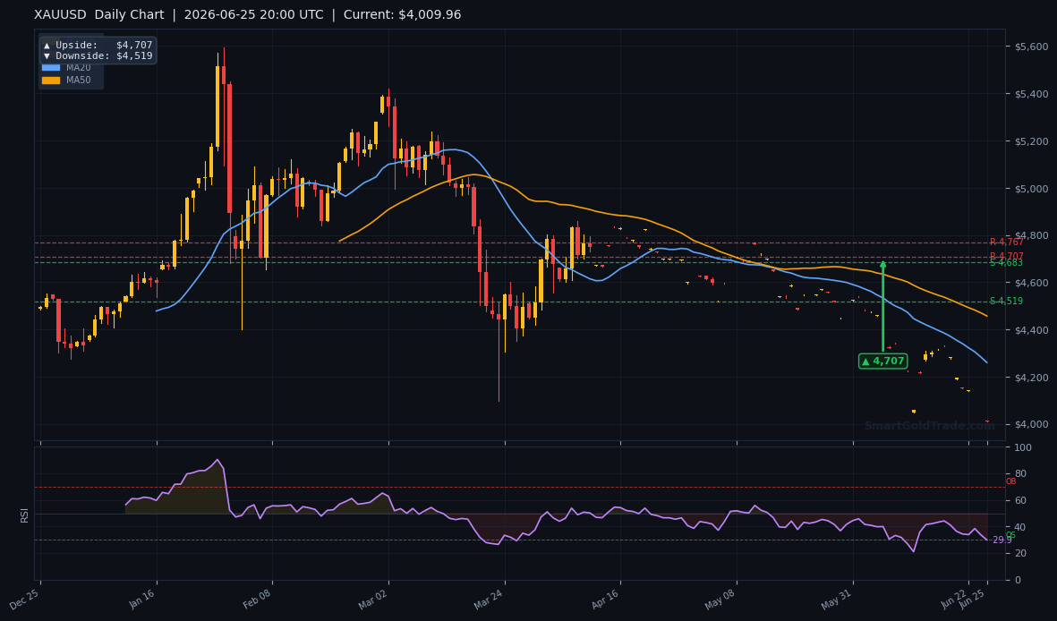Click the Mar 02 date label

tap(372, 600)
